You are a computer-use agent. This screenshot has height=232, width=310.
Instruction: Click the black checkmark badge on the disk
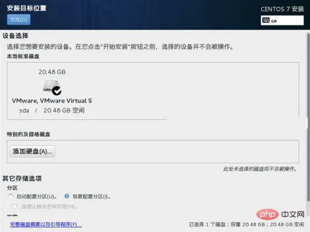tap(57, 91)
